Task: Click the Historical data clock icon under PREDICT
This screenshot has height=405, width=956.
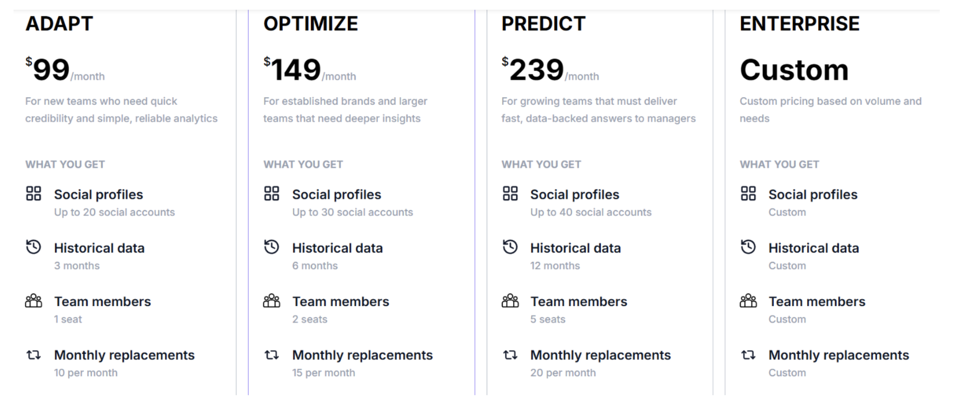Action: click(x=510, y=247)
